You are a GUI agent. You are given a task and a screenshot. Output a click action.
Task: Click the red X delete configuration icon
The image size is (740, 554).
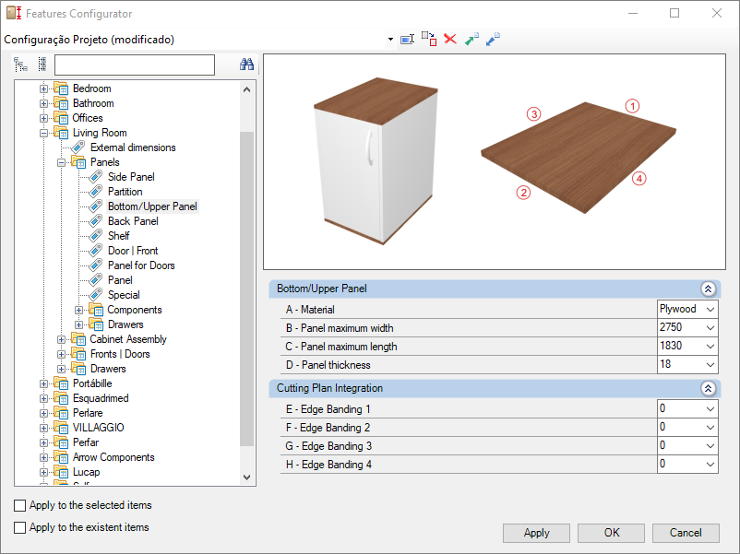click(450, 39)
